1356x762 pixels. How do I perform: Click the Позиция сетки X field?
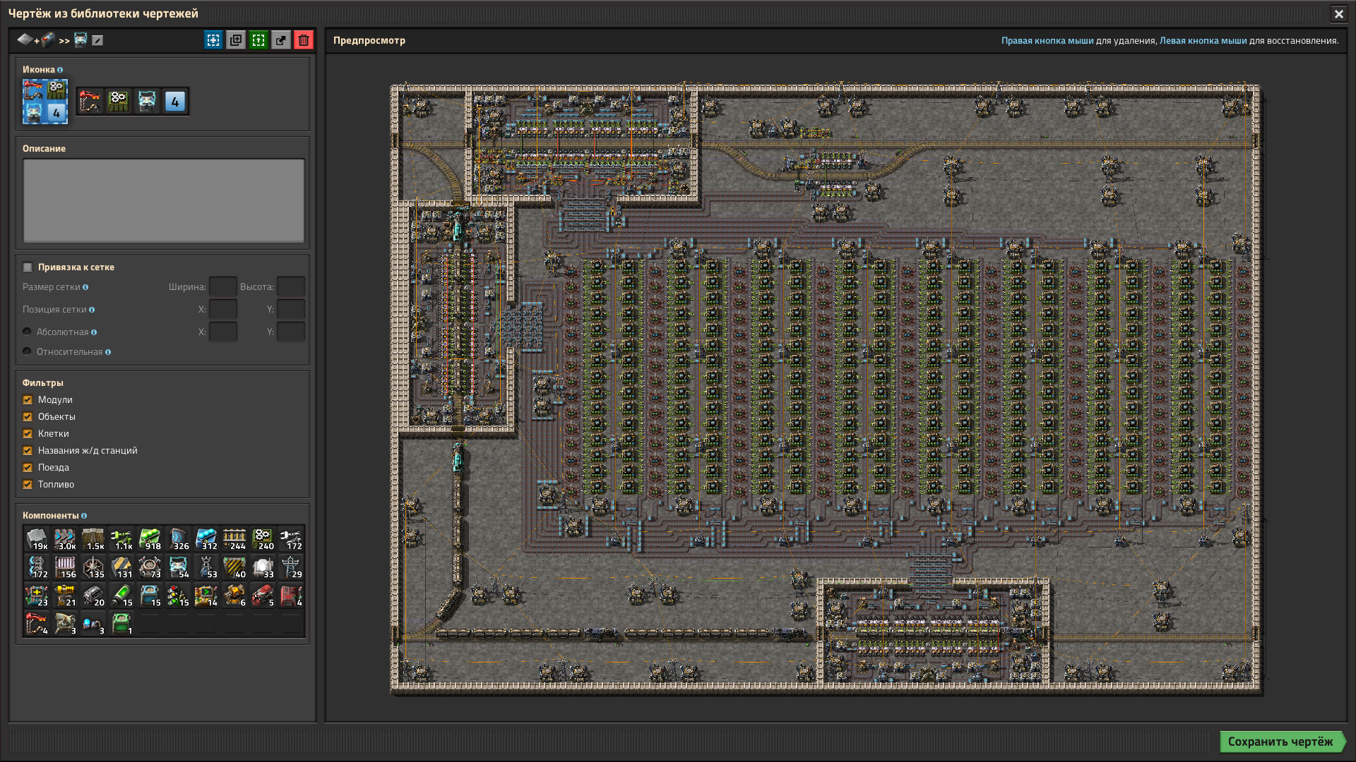[x=223, y=309]
